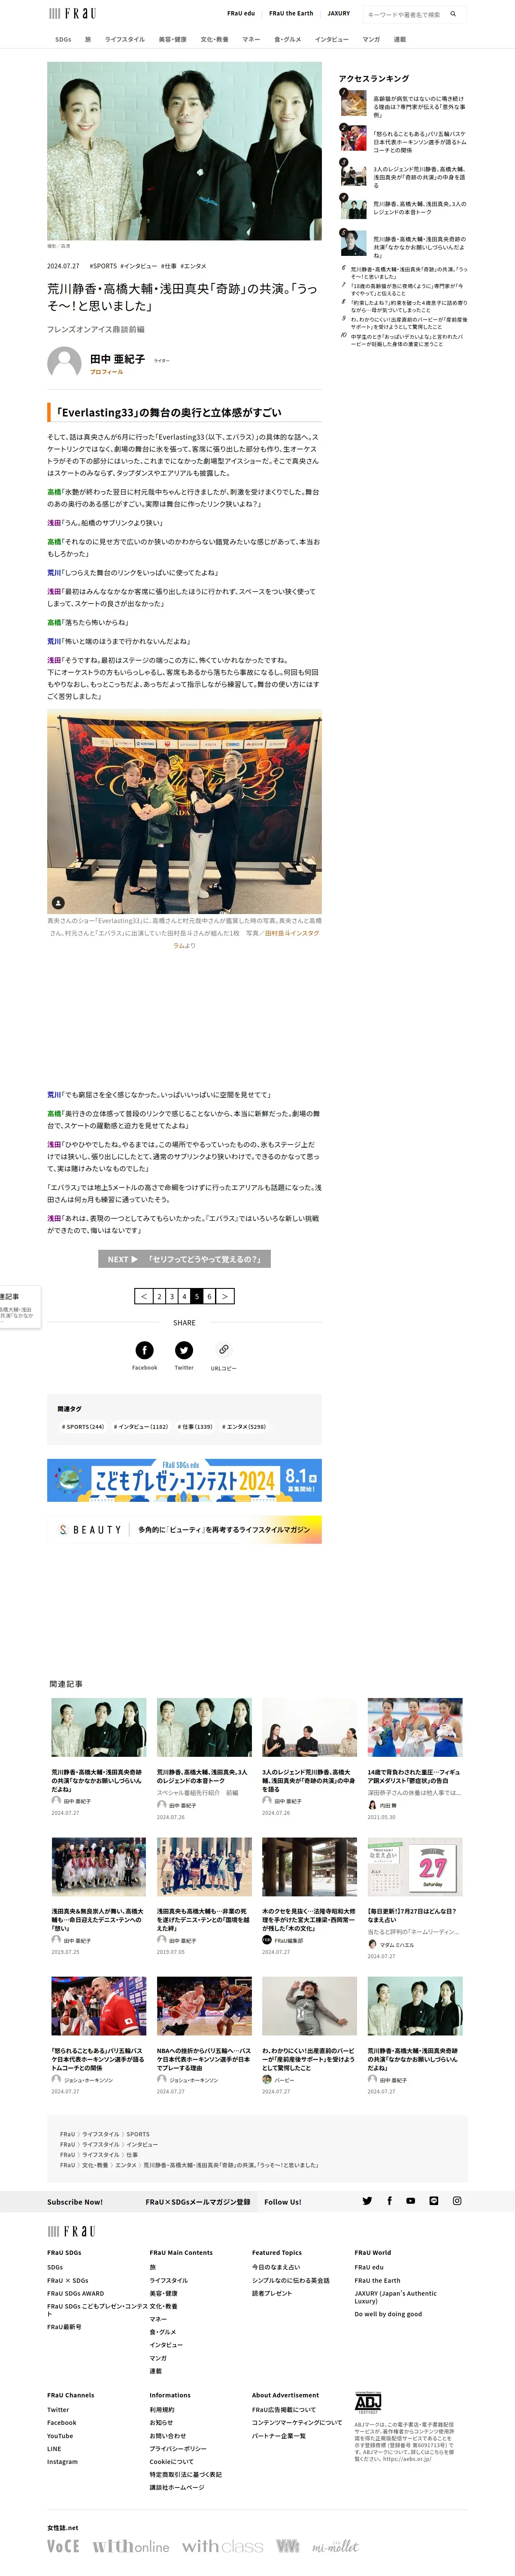This screenshot has height=2576, width=515.
Task: Open with class logo in footer
Action: coord(223,2546)
